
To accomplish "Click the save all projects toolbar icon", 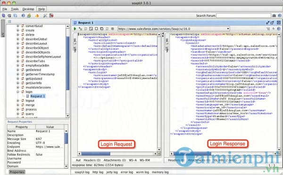I will 16,16.
